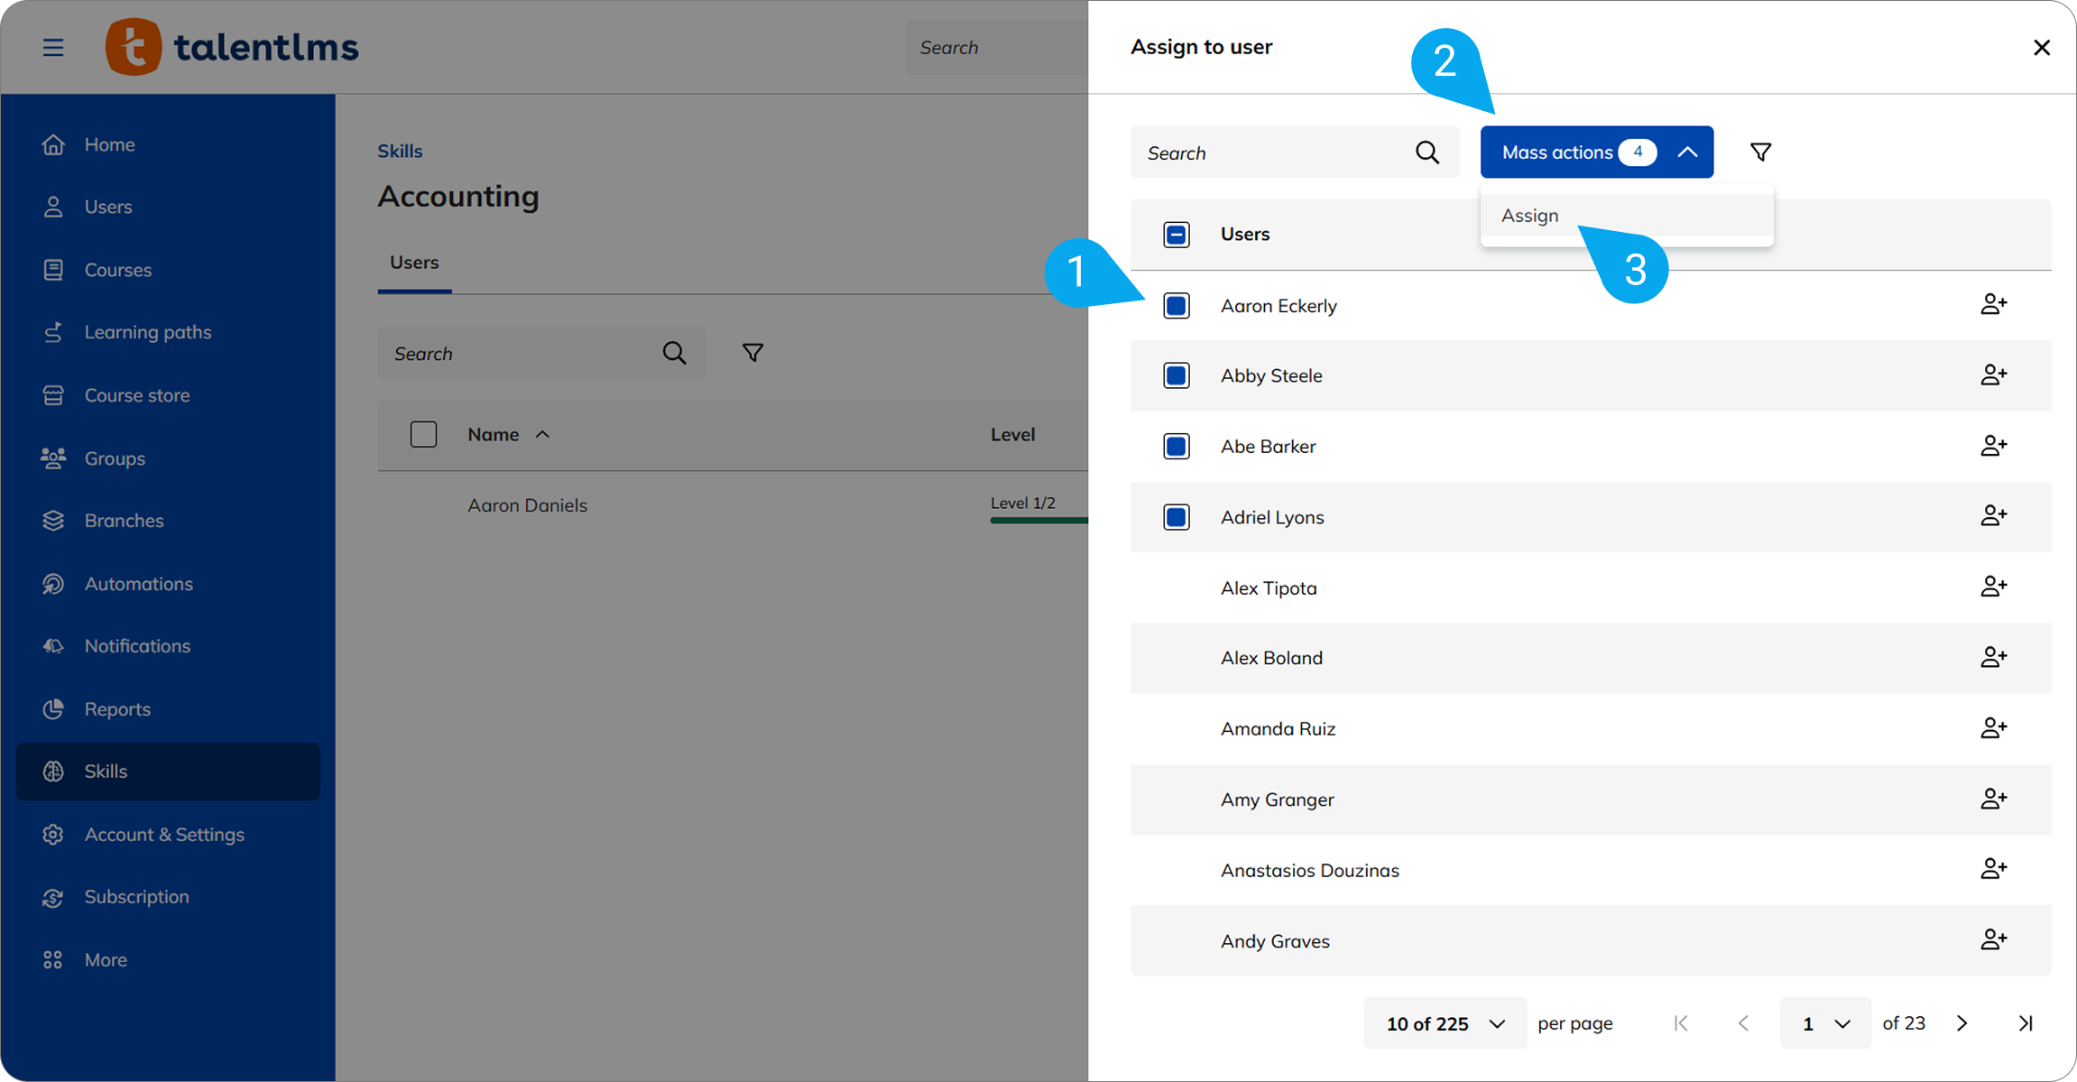
Task: Toggle the select-all Users header checkbox
Action: [1177, 235]
